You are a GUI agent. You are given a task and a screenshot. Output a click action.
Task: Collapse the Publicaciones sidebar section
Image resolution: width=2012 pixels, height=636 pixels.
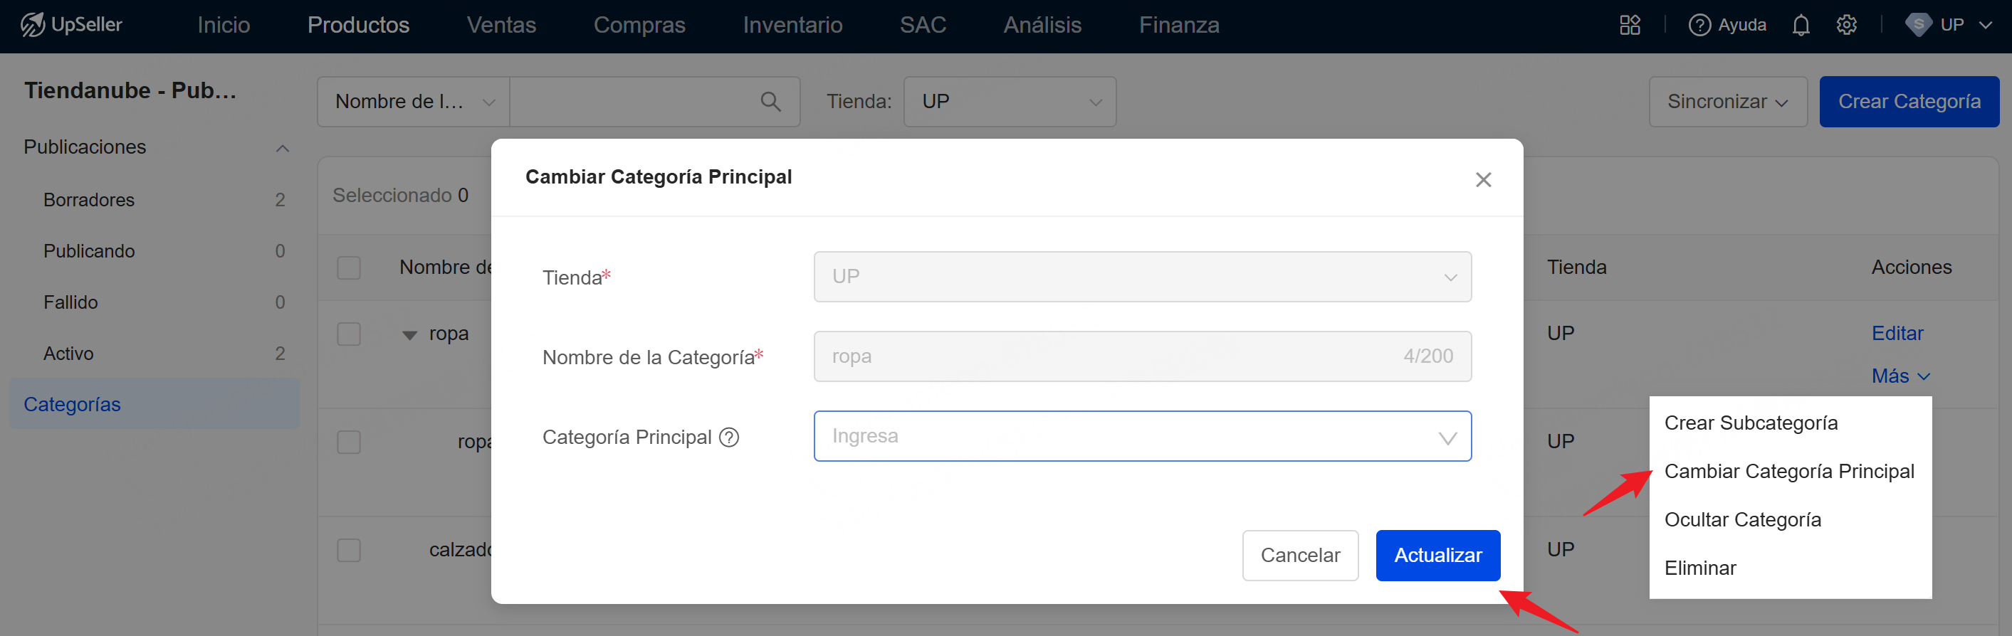[x=283, y=148]
